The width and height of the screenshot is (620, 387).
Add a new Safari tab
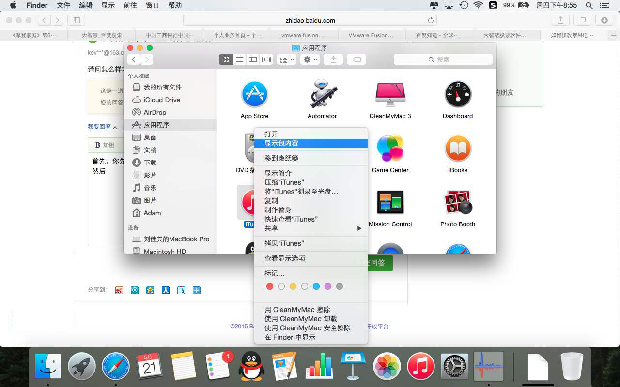(614, 35)
